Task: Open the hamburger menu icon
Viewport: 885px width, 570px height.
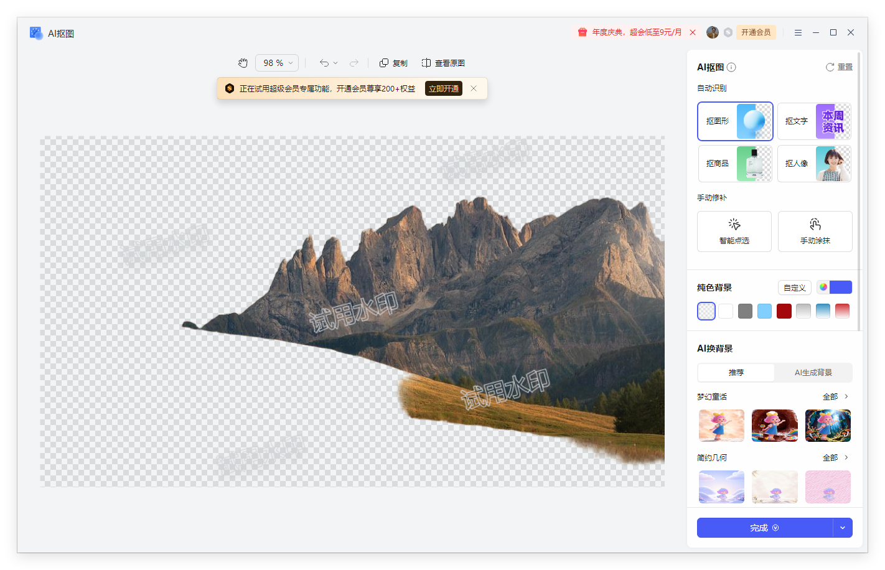Action: [798, 32]
